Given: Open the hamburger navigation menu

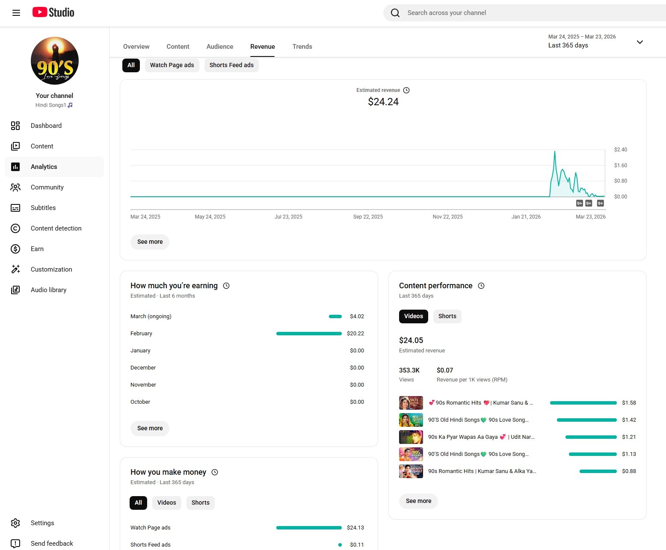Looking at the screenshot, I should pyautogui.click(x=16, y=13).
